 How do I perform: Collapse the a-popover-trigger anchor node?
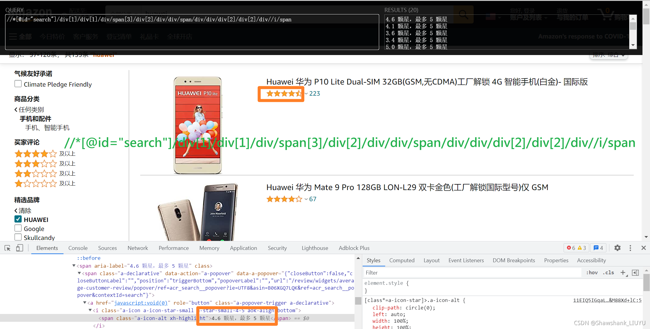(x=85, y=303)
